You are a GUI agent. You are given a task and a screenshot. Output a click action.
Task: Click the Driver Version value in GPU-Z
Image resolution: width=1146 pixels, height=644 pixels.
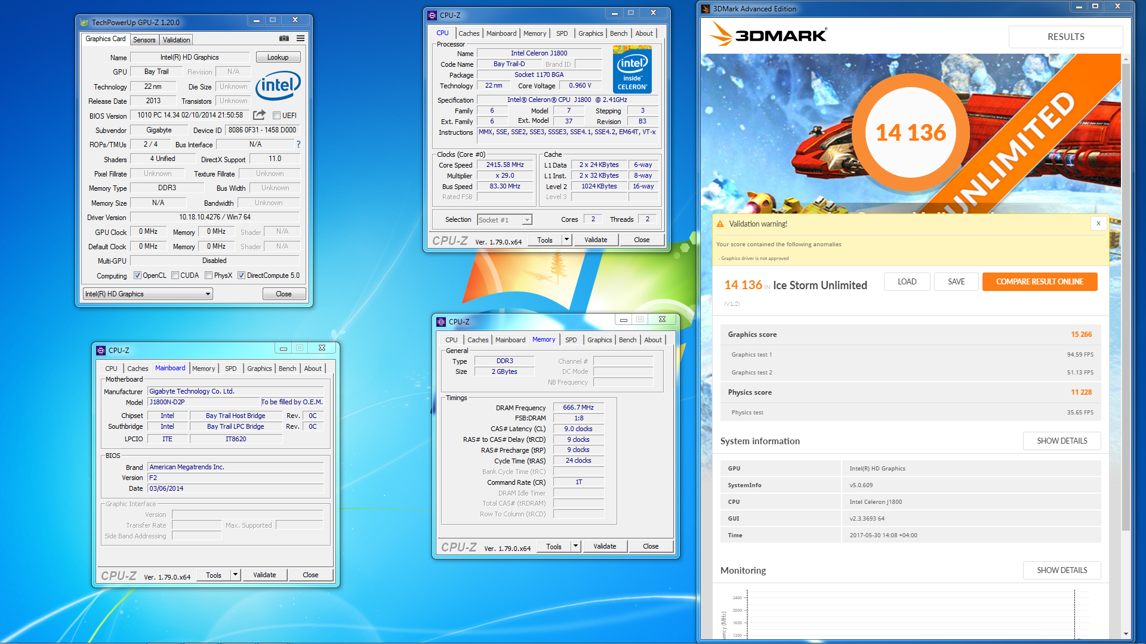[x=215, y=217]
